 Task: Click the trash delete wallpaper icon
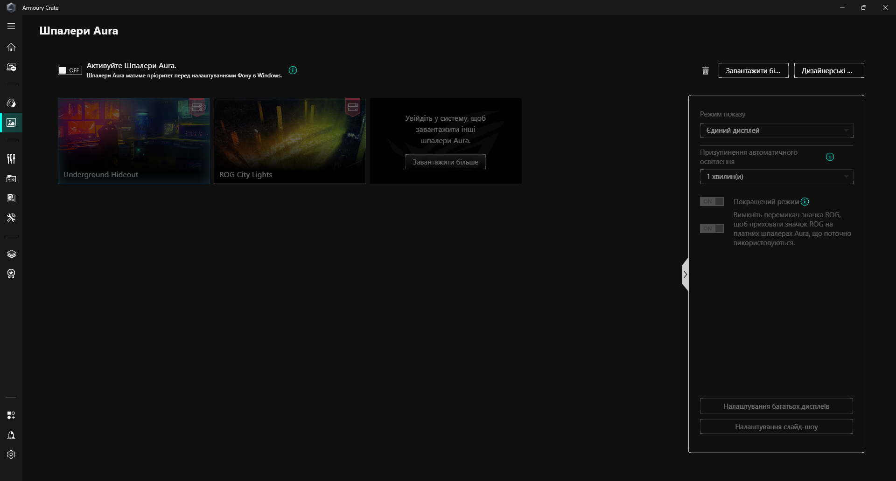pos(706,70)
